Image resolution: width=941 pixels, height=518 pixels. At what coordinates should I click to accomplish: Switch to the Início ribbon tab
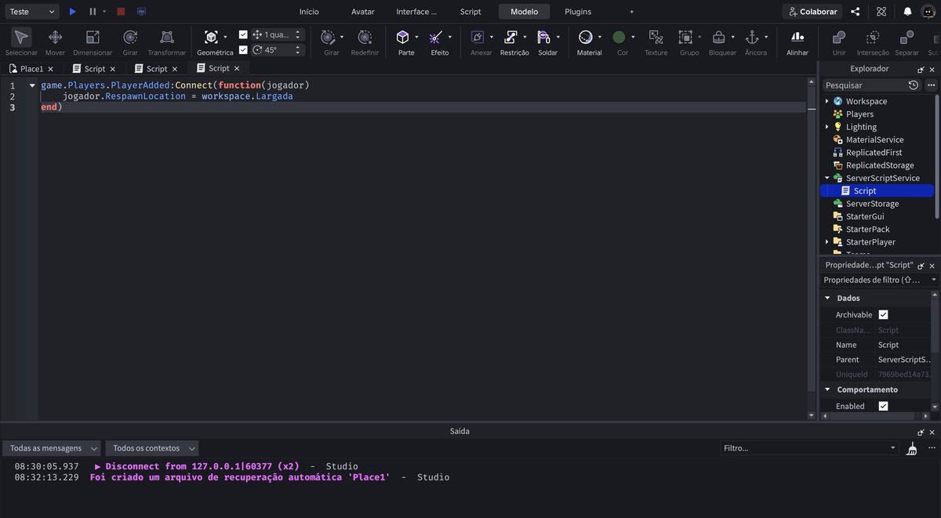[x=309, y=12]
